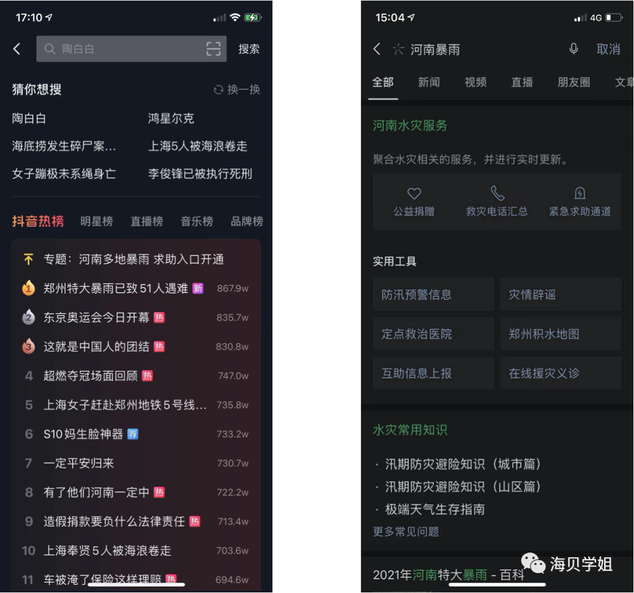Tap the phone icon for 救灾电话汇总
Viewport: 634px width, 593px height.
pos(497,193)
